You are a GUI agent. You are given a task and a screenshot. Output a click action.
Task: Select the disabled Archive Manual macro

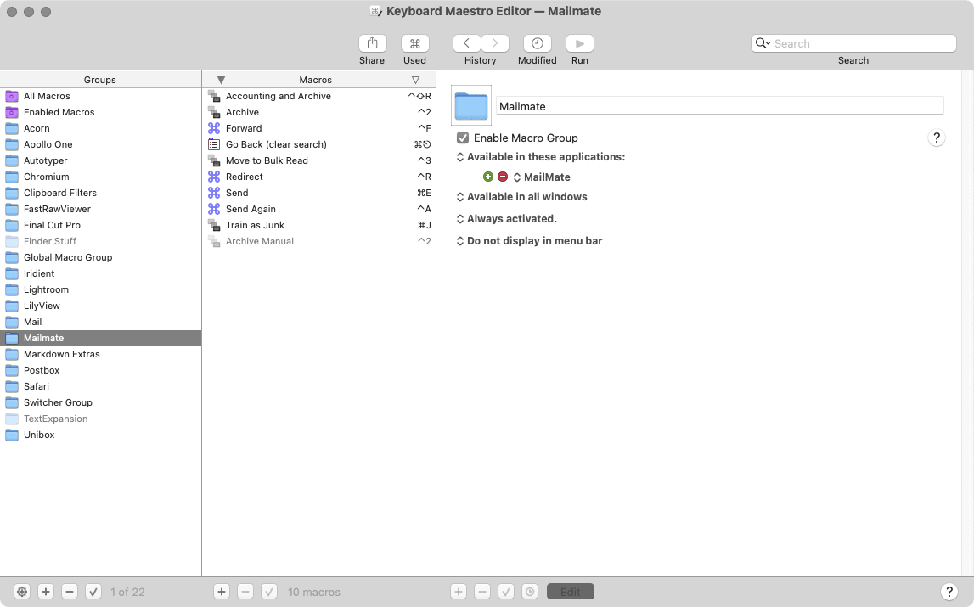318,242
